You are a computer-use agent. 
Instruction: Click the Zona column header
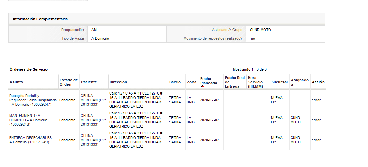point(191,82)
